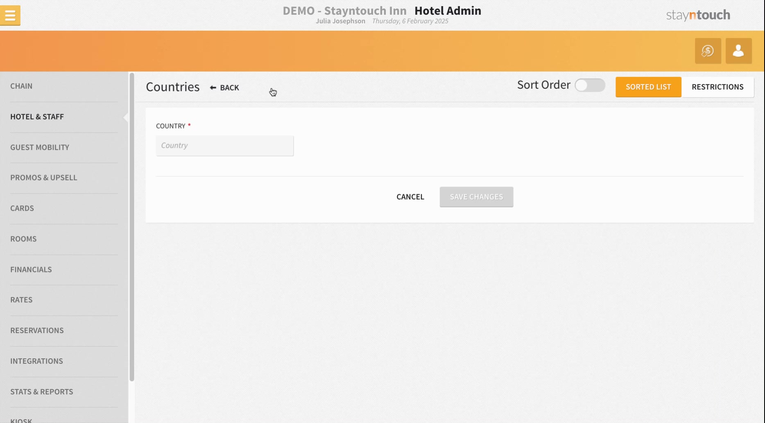Image resolution: width=765 pixels, height=423 pixels.
Task: Select Reservations in sidebar
Action: pos(37,331)
